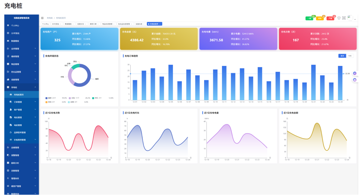359x195 pixels.
Task: Expand 危化品管理 with its chevron
Action: (35, 72)
